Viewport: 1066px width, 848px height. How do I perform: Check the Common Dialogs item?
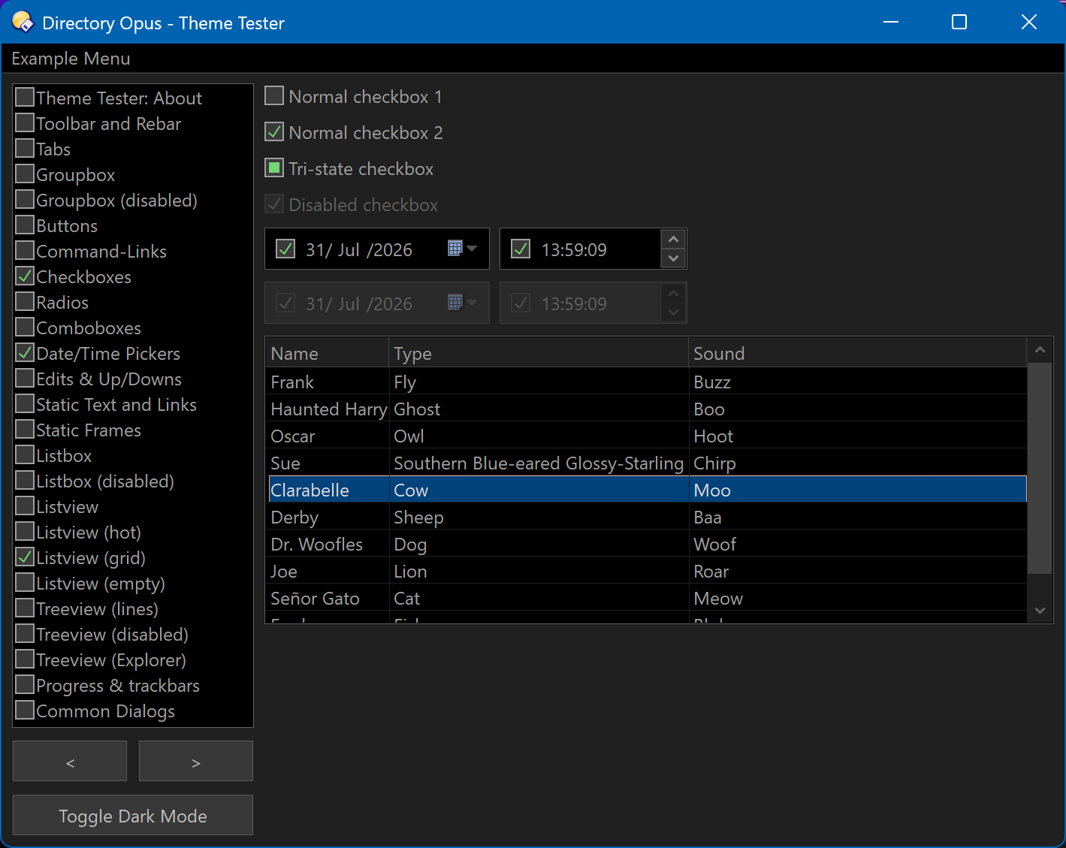[x=25, y=711]
